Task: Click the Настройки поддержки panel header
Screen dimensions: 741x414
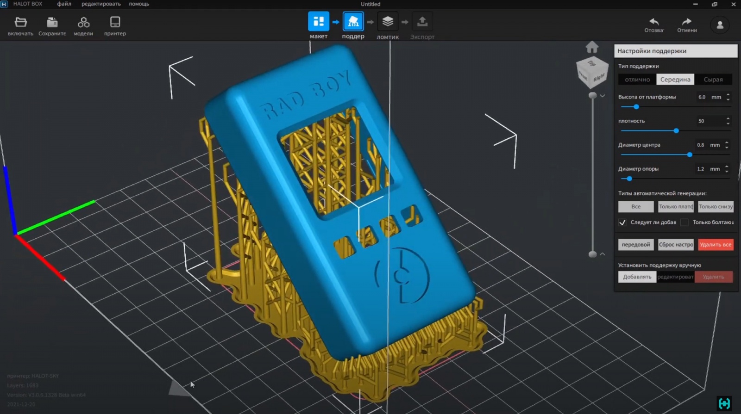Action: click(x=676, y=51)
